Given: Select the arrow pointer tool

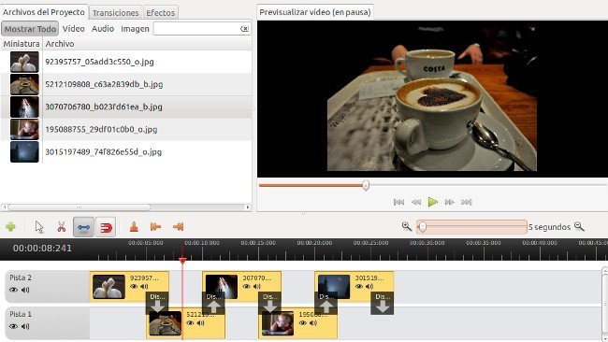Looking at the screenshot, I should tap(39, 227).
